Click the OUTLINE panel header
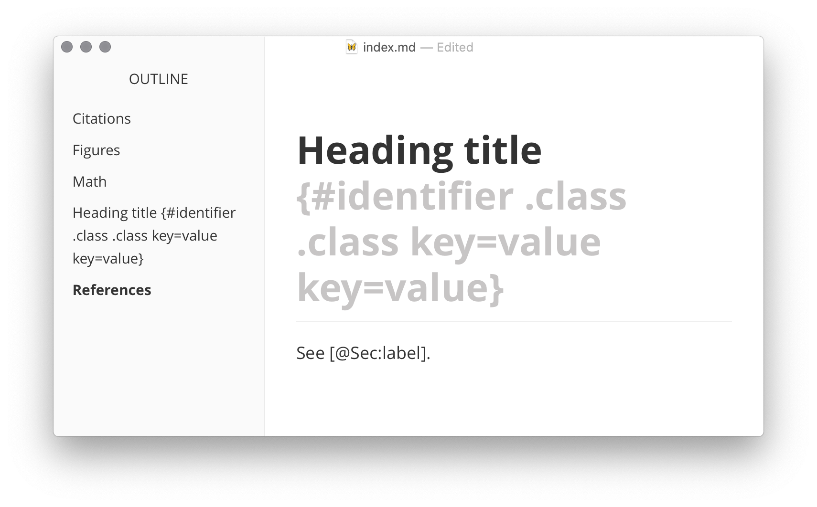817x507 pixels. pos(158,79)
